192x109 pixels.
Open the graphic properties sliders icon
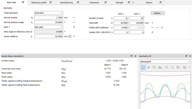click(x=185, y=67)
